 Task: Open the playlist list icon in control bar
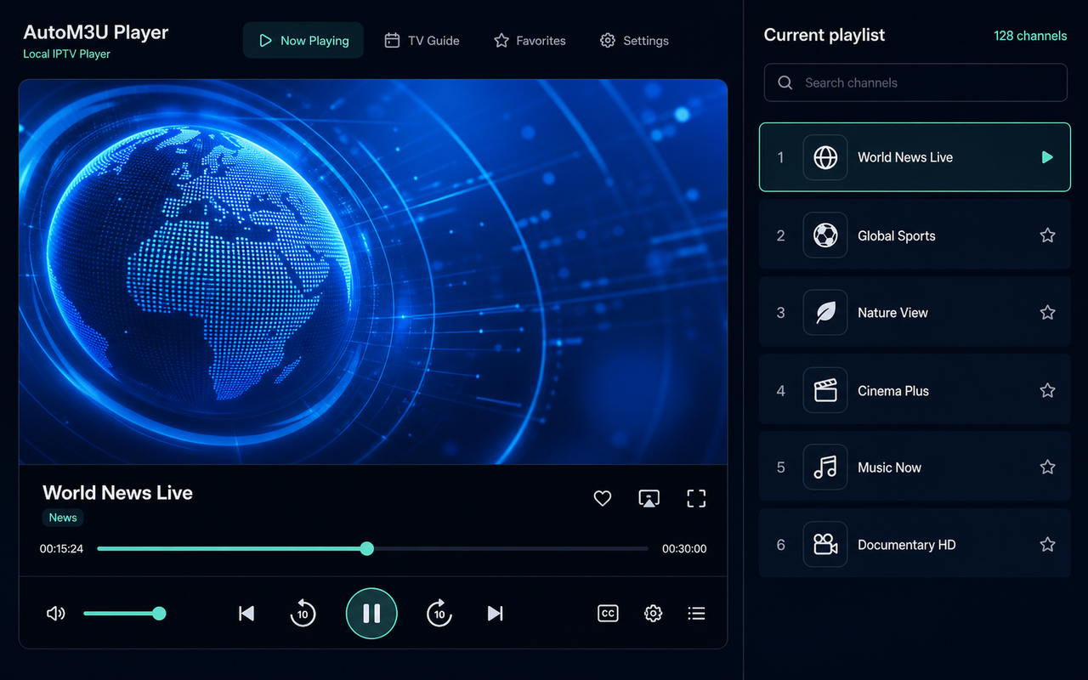pyautogui.click(x=697, y=613)
